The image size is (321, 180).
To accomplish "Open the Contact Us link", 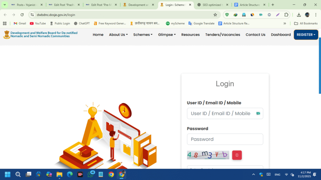I will coord(255,35).
